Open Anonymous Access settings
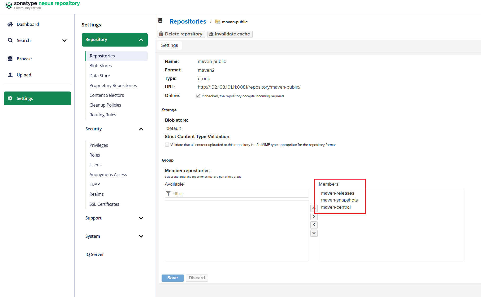The image size is (481, 297). [108, 175]
